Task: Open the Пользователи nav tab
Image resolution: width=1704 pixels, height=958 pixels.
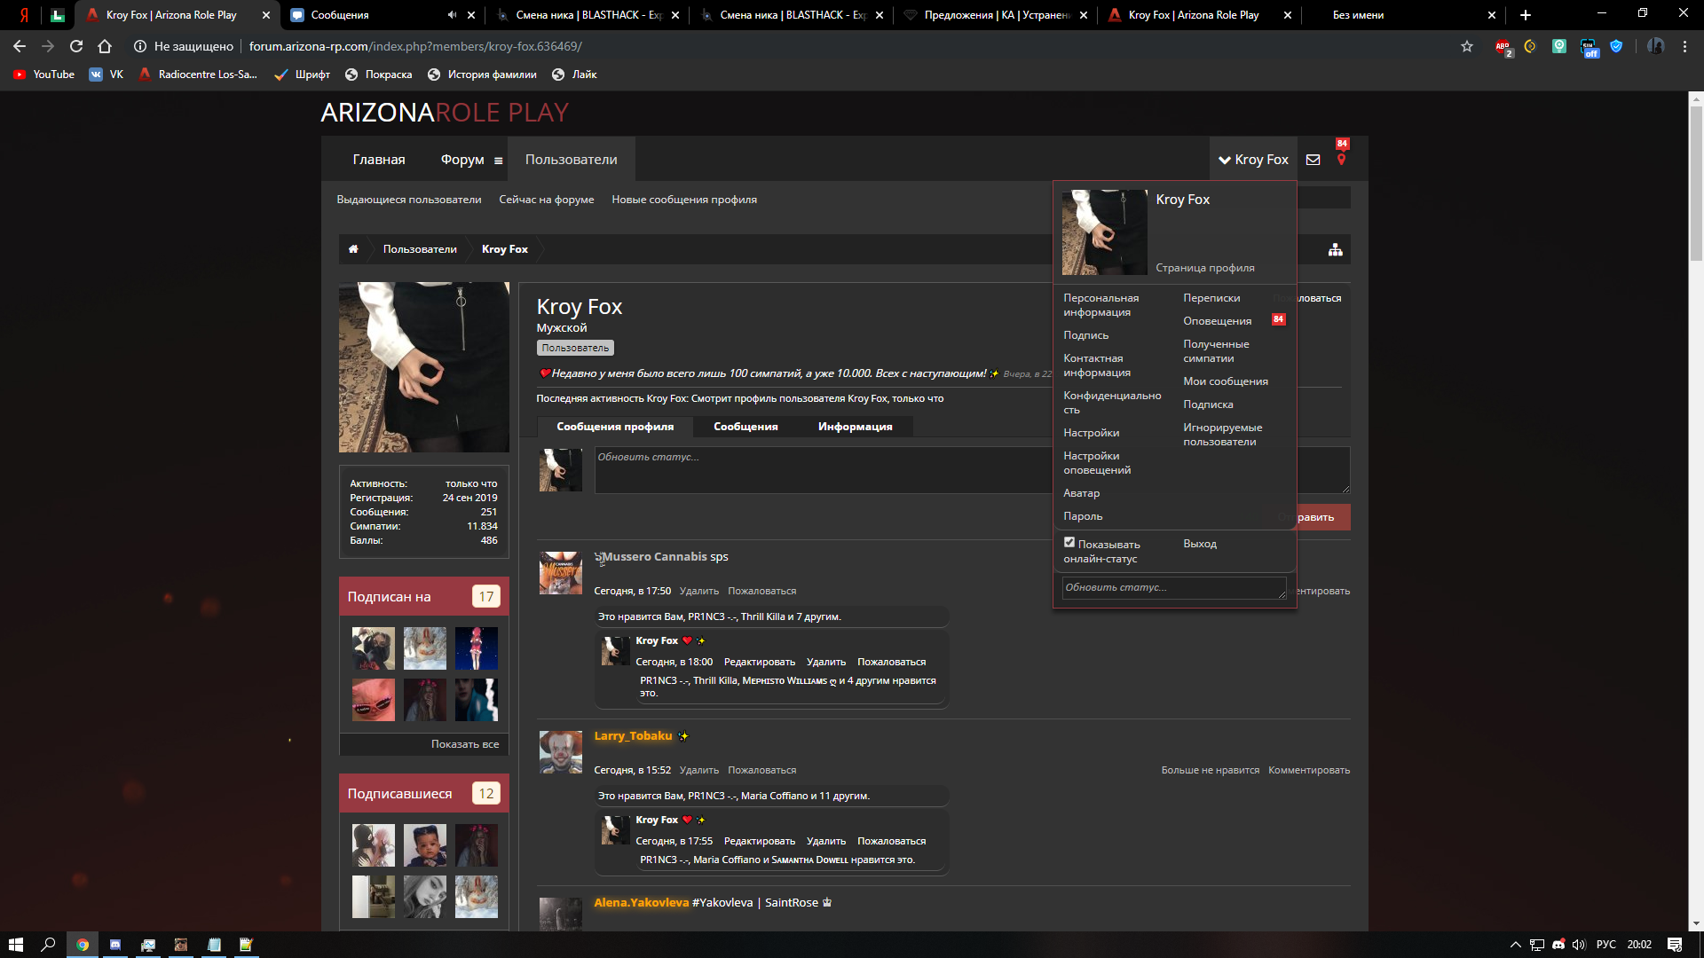Action: point(571,160)
